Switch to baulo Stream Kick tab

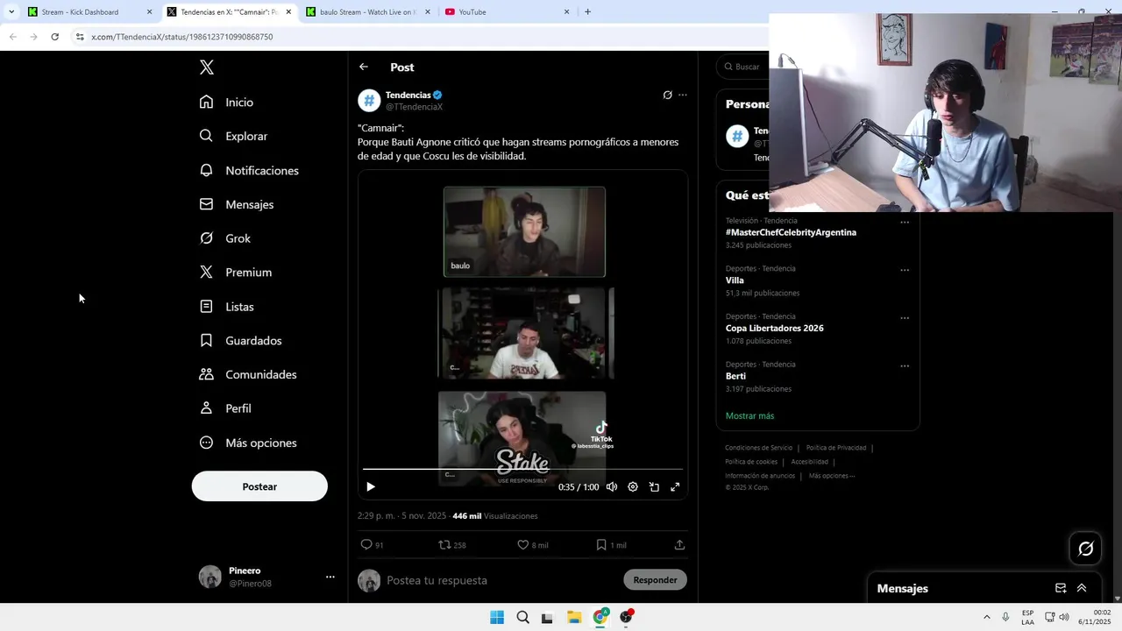point(368,12)
